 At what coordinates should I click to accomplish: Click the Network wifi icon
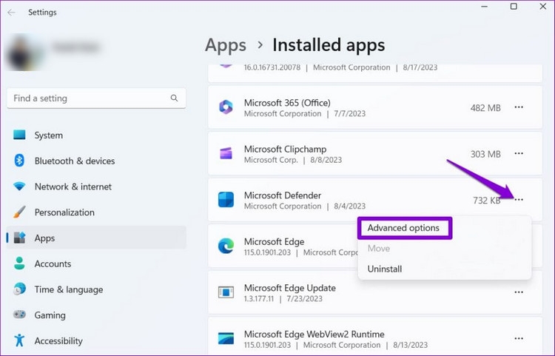tap(19, 186)
